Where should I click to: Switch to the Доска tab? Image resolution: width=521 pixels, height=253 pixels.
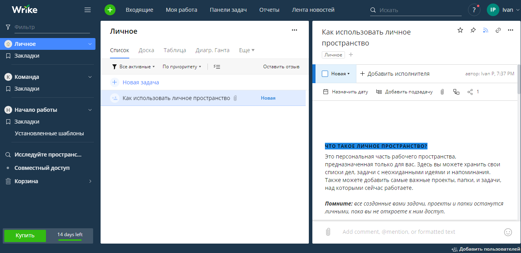pos(146,50)
